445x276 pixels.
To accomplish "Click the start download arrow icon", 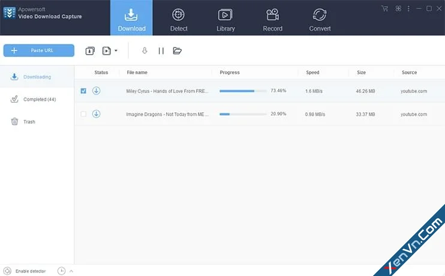I will pyautogui.click(x=145, y=50).
